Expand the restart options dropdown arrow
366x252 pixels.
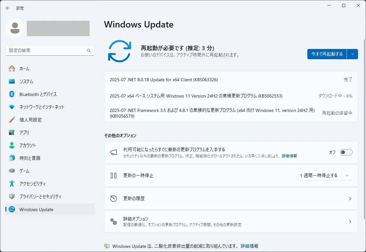point(353,54)
